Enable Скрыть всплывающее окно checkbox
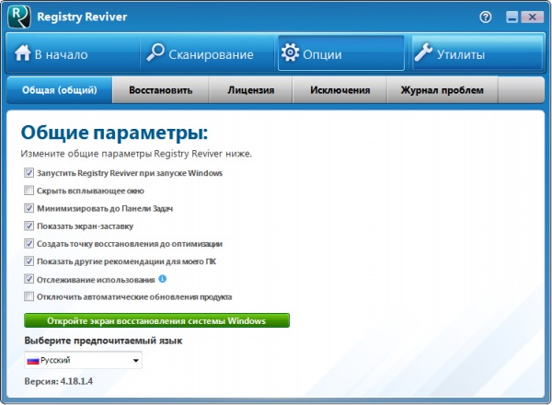Image resolution: width=552 pixels, height=405 pixels. coord(29,191)
